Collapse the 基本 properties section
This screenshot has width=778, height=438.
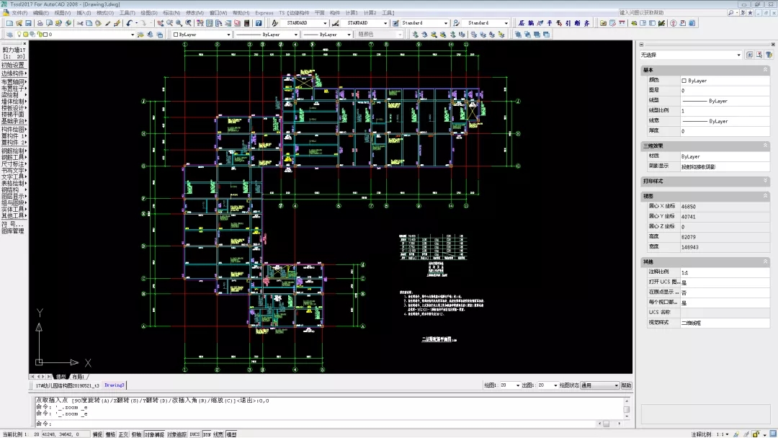point(765,70)
